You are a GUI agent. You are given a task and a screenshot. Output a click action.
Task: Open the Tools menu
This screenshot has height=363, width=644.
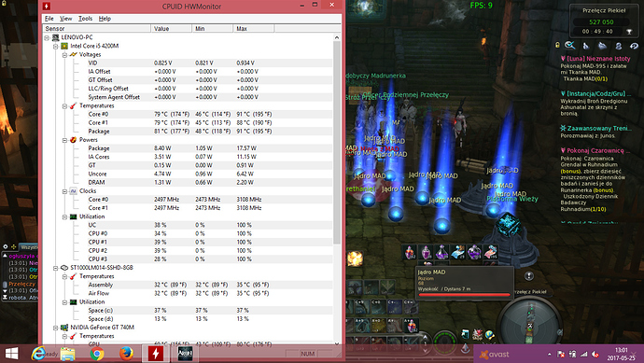(86, 19)
